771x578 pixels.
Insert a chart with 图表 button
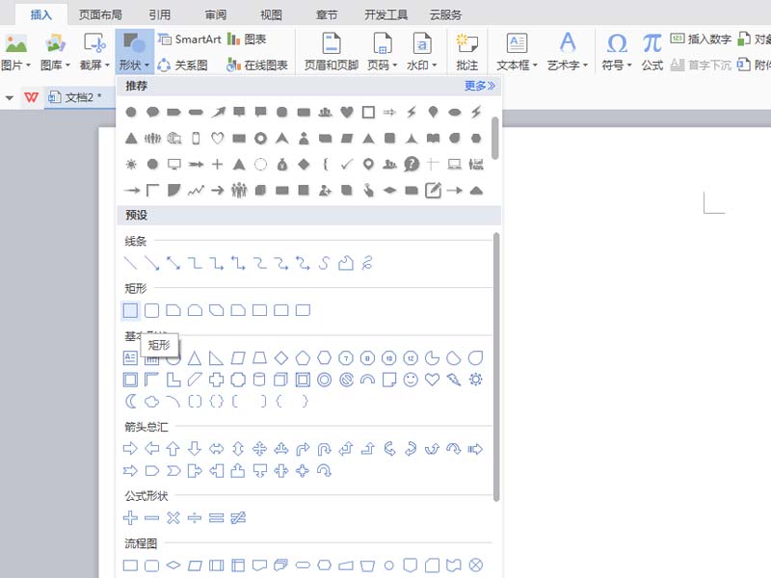(248, 39)
